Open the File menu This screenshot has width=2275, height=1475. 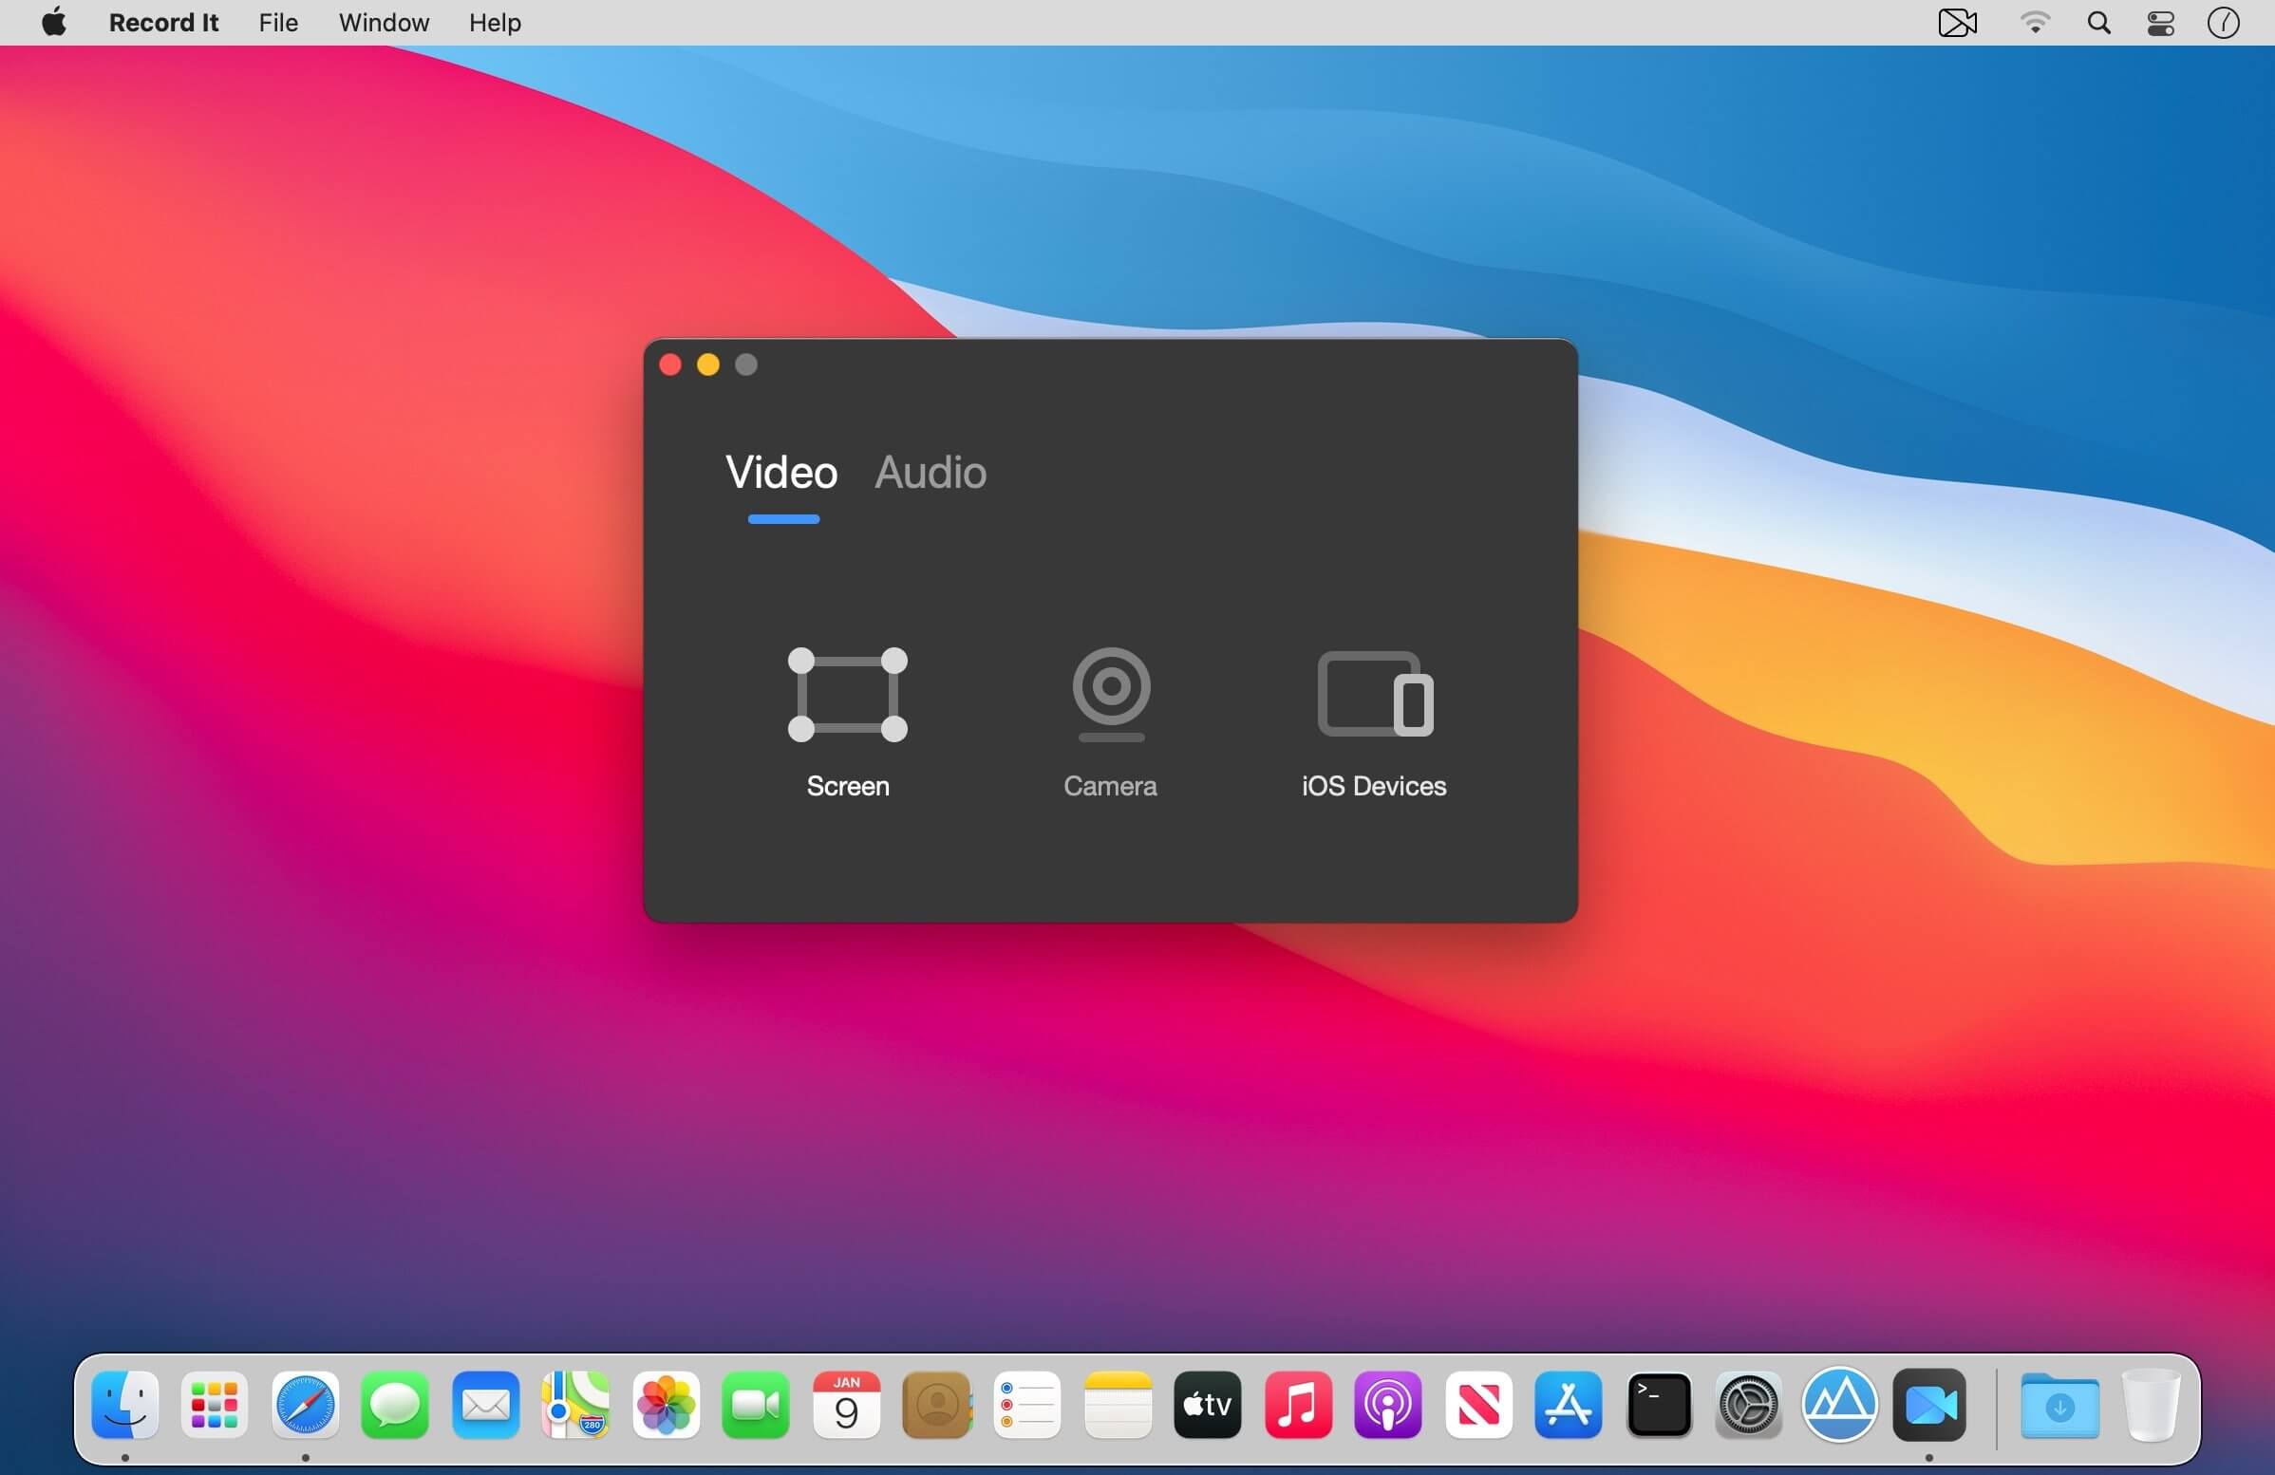point(278,23)
